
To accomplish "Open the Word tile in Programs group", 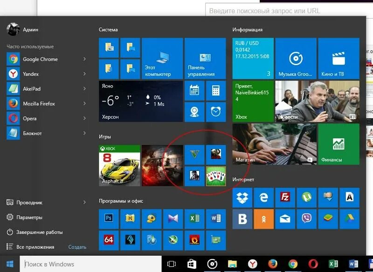I will (216, 219).
